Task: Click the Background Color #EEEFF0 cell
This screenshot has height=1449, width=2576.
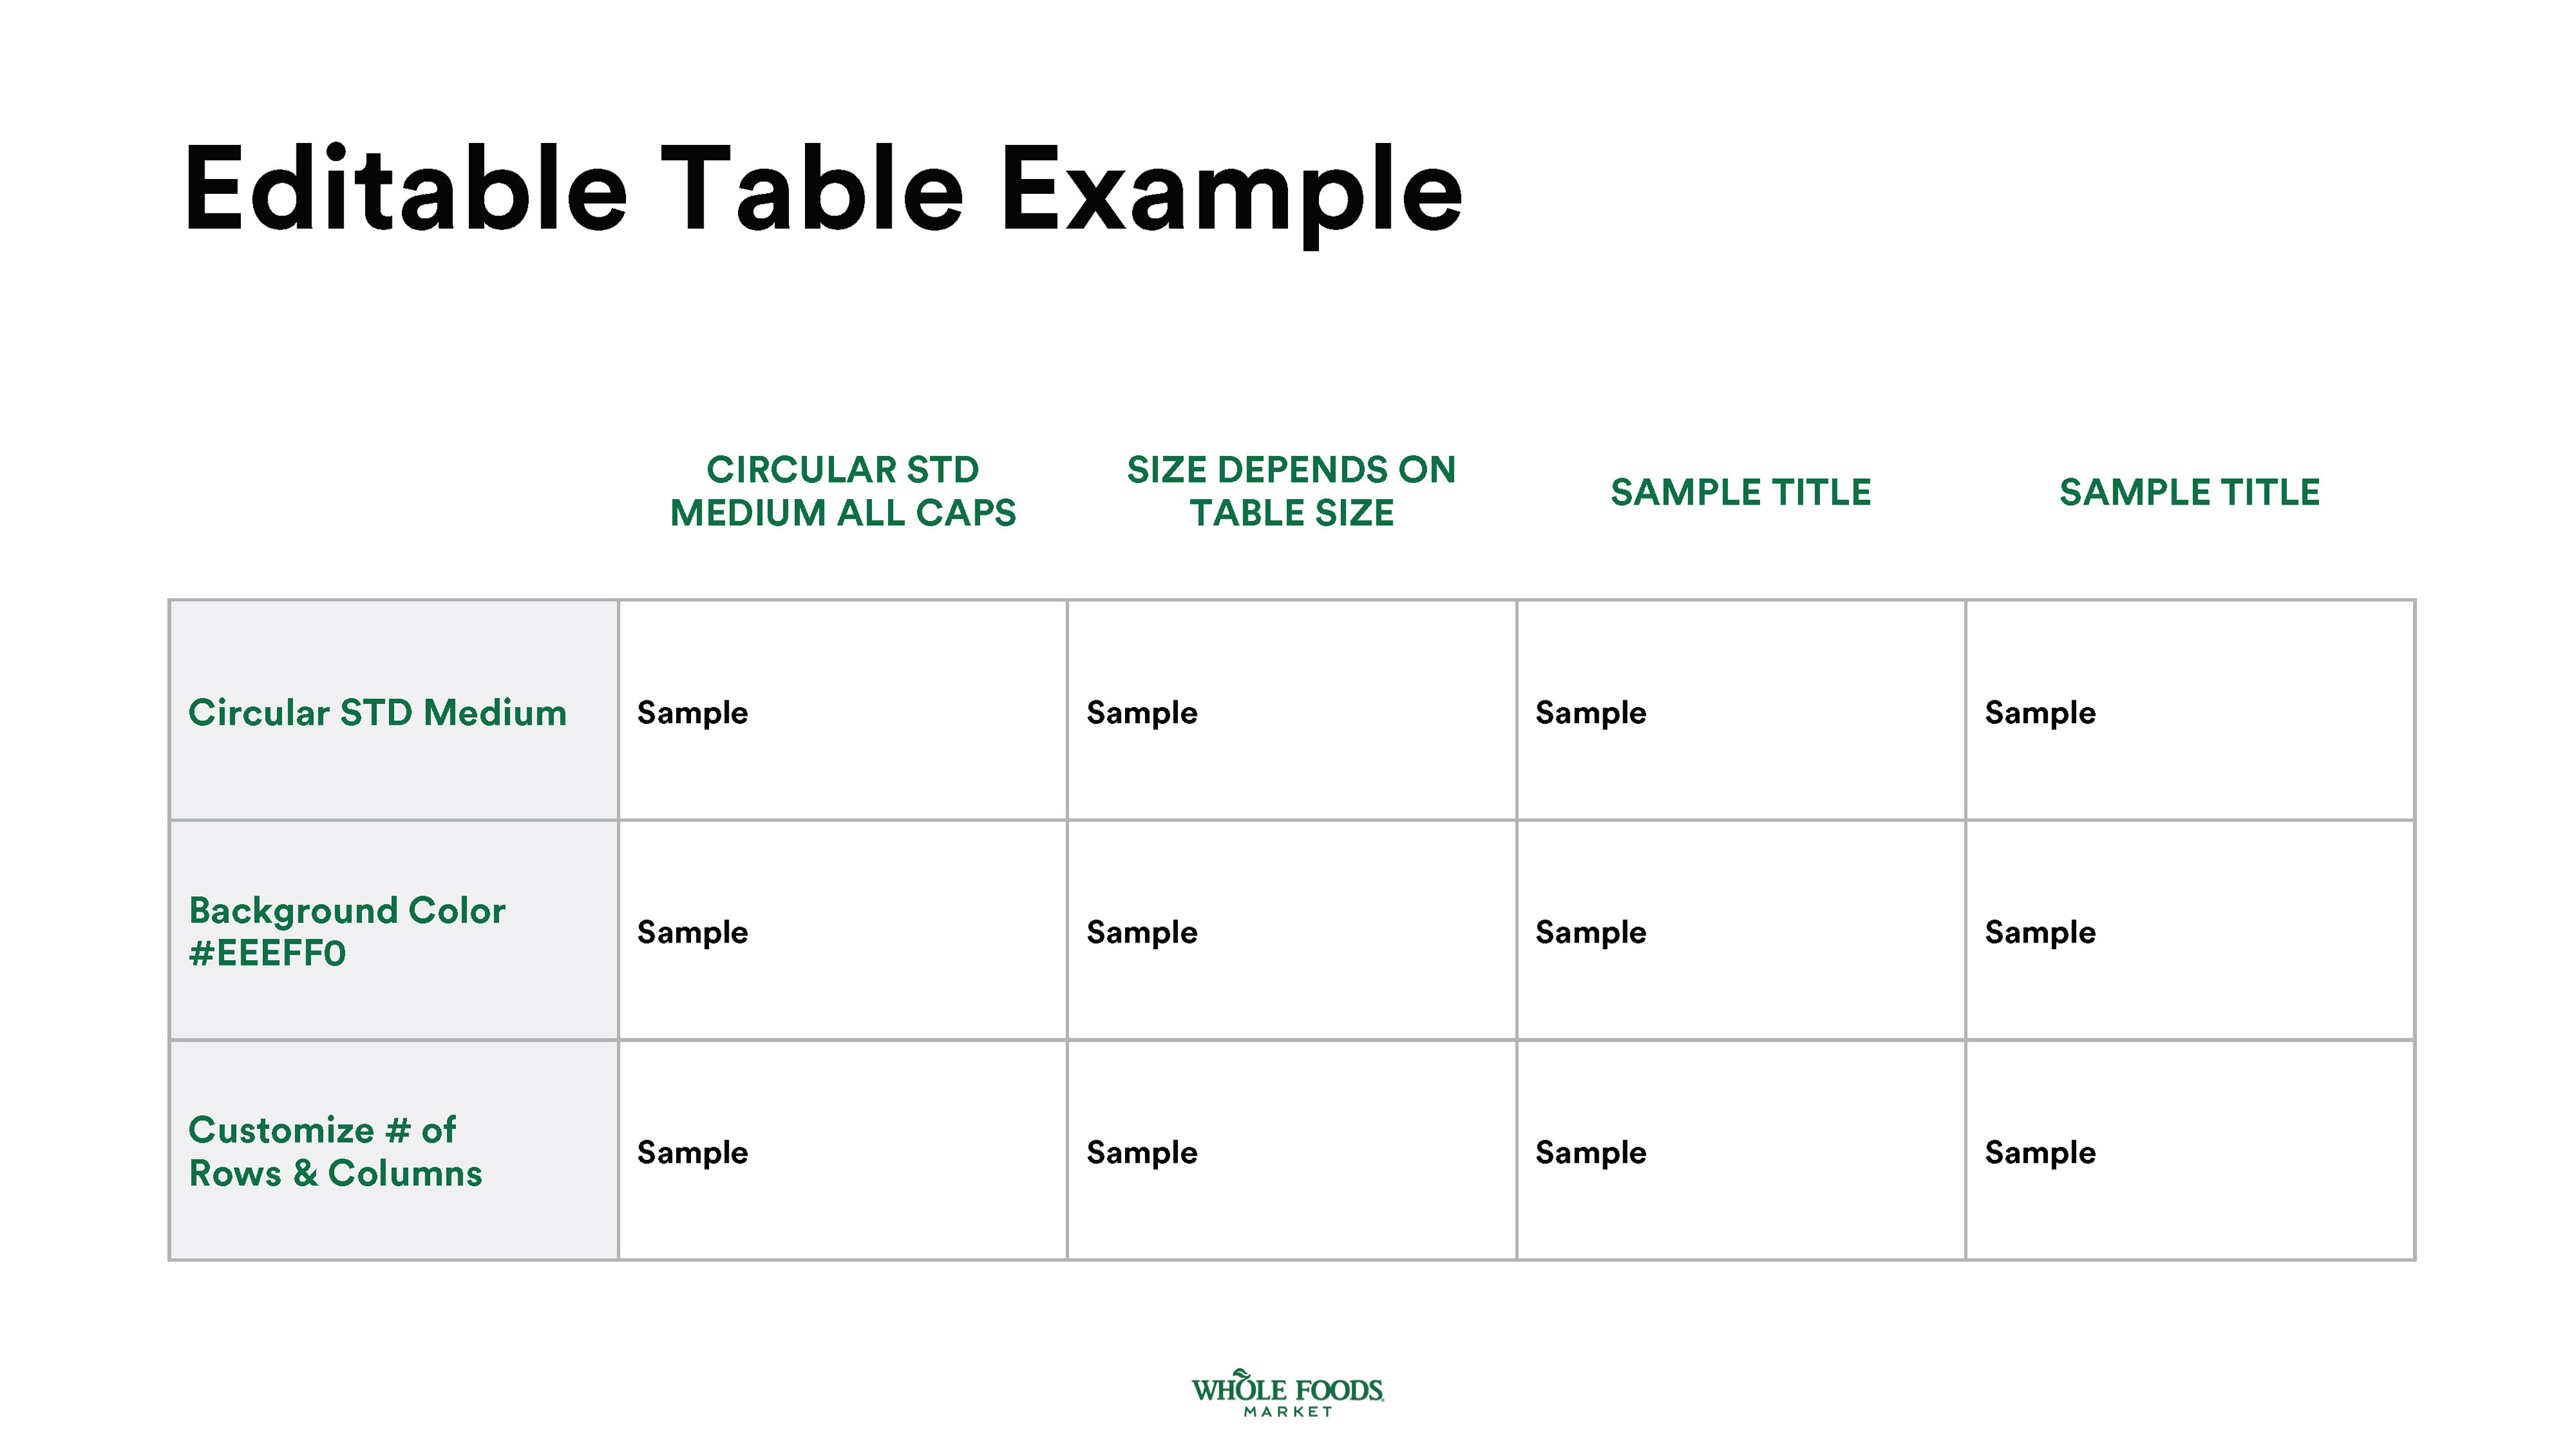Action: coord(394,930)
